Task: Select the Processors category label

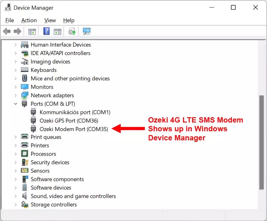Action: click(43, 154)
